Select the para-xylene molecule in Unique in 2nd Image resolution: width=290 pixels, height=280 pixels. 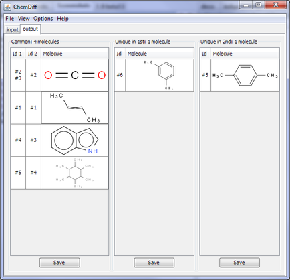tap(245, 75)
